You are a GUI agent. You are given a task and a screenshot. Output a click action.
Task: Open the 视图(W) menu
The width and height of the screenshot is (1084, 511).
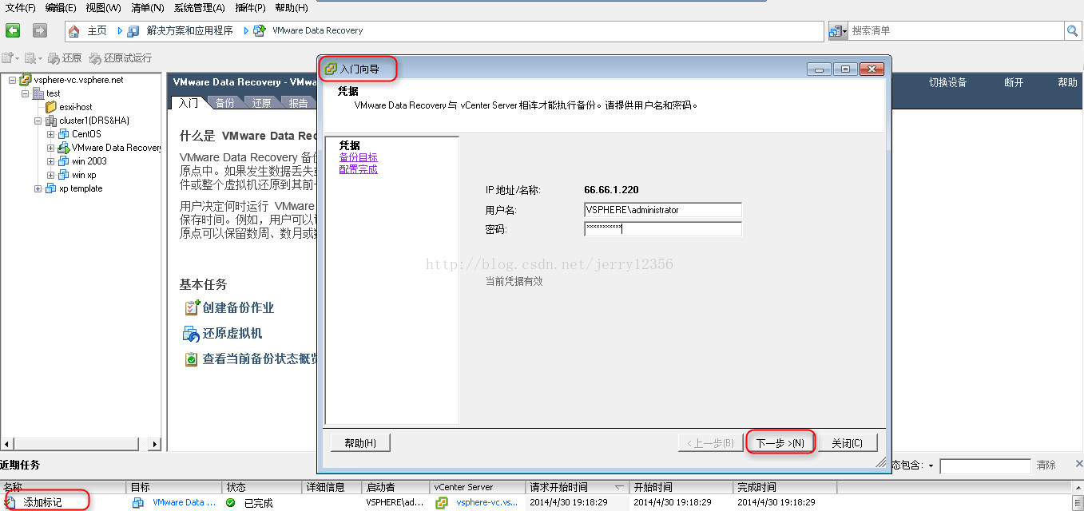103,8
